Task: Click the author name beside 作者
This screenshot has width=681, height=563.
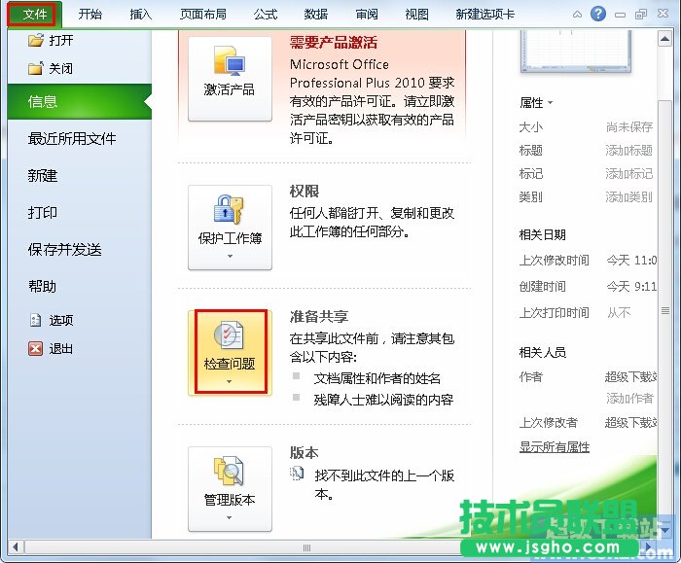Action: pos(630,376)
